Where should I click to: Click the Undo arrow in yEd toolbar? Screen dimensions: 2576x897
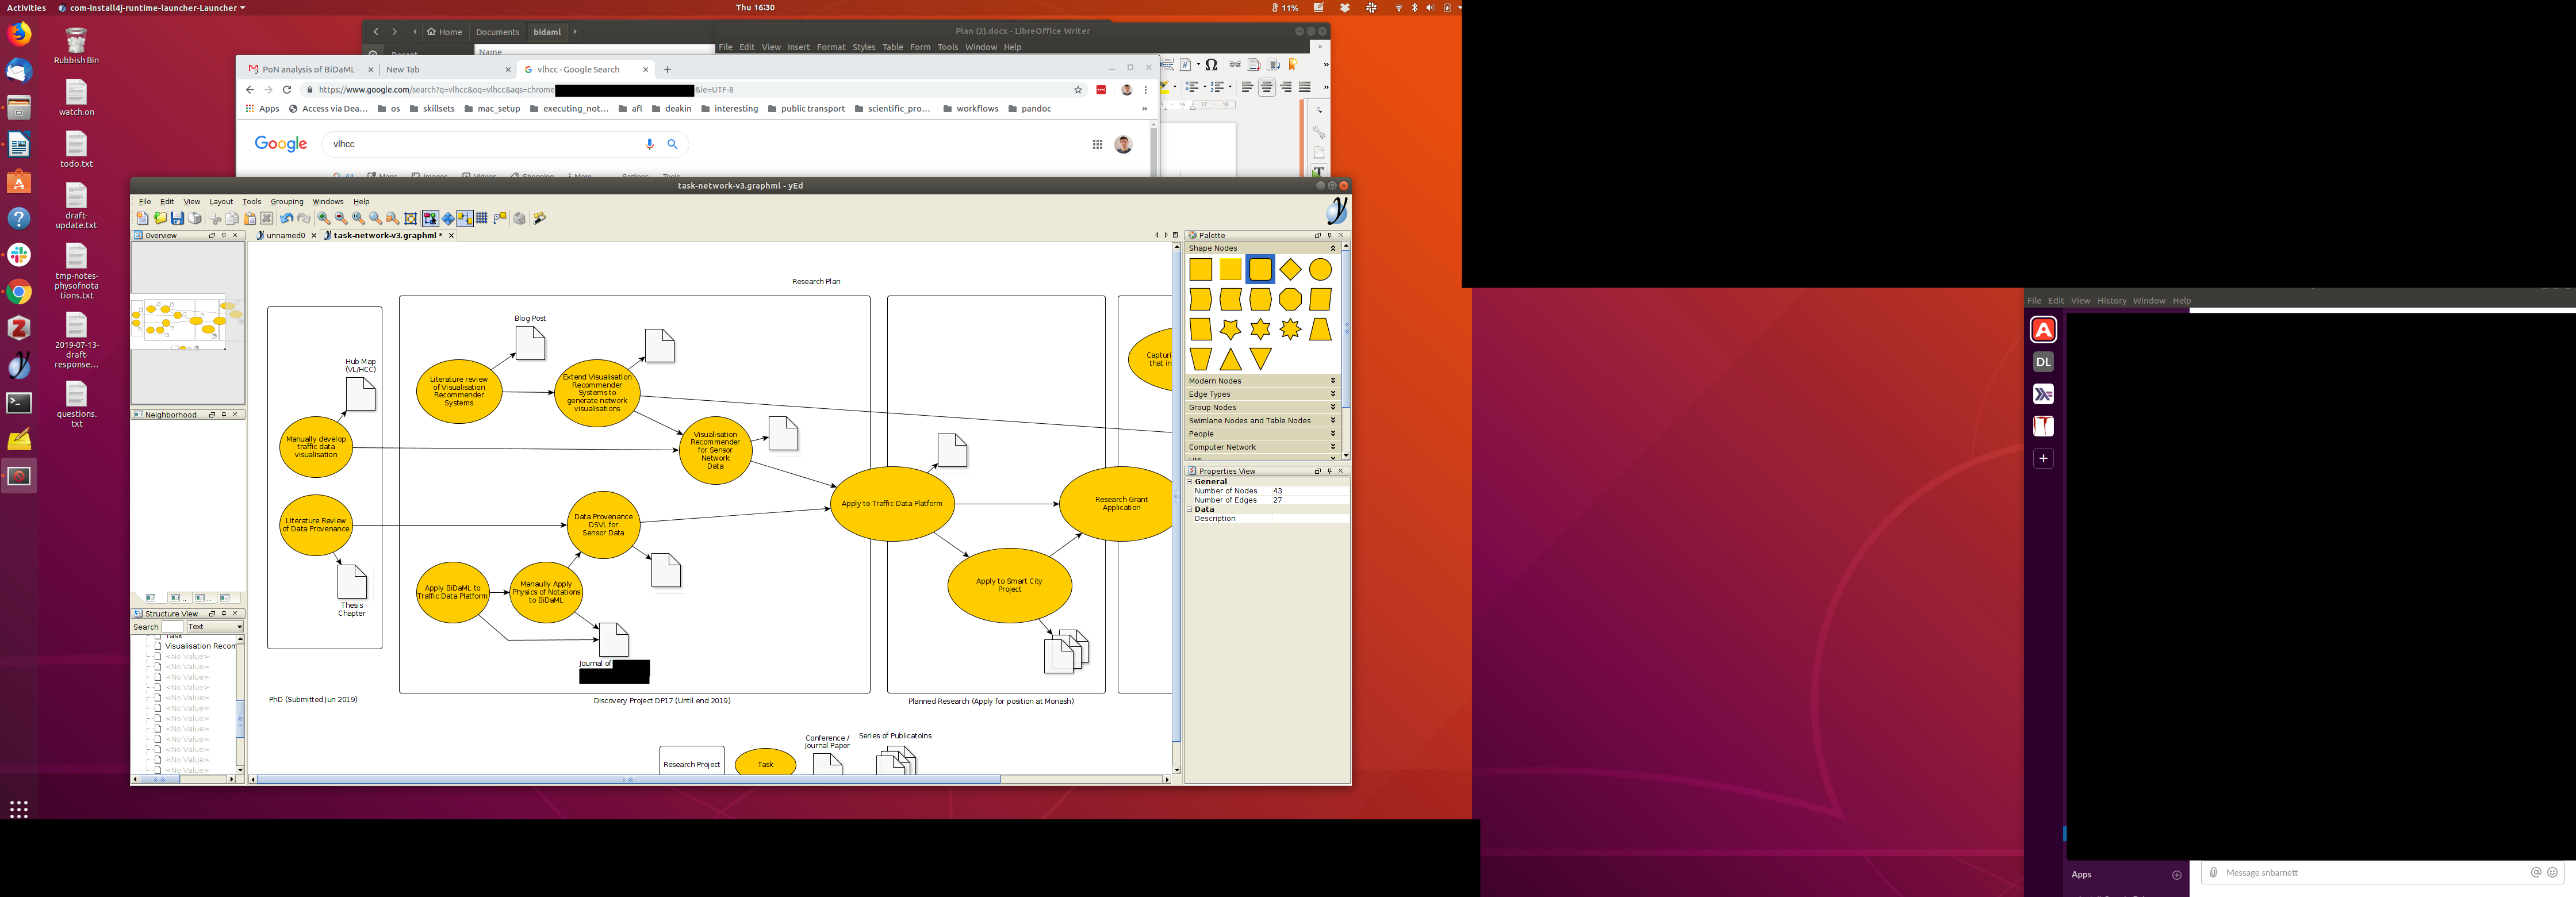tap(287, 218)
